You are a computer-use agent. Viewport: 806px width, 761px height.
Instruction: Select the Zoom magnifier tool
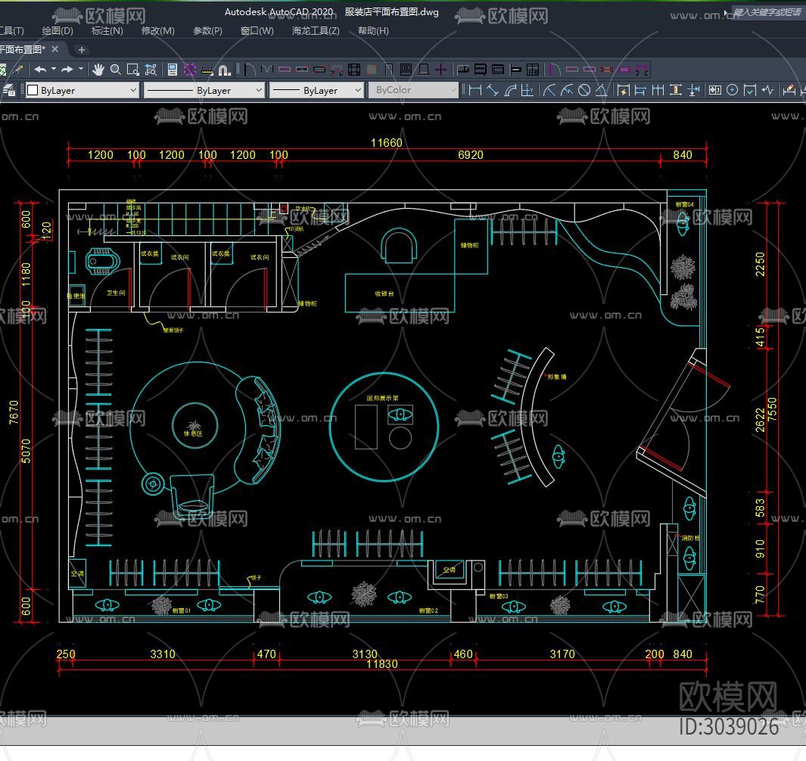[x=116, y=70]
